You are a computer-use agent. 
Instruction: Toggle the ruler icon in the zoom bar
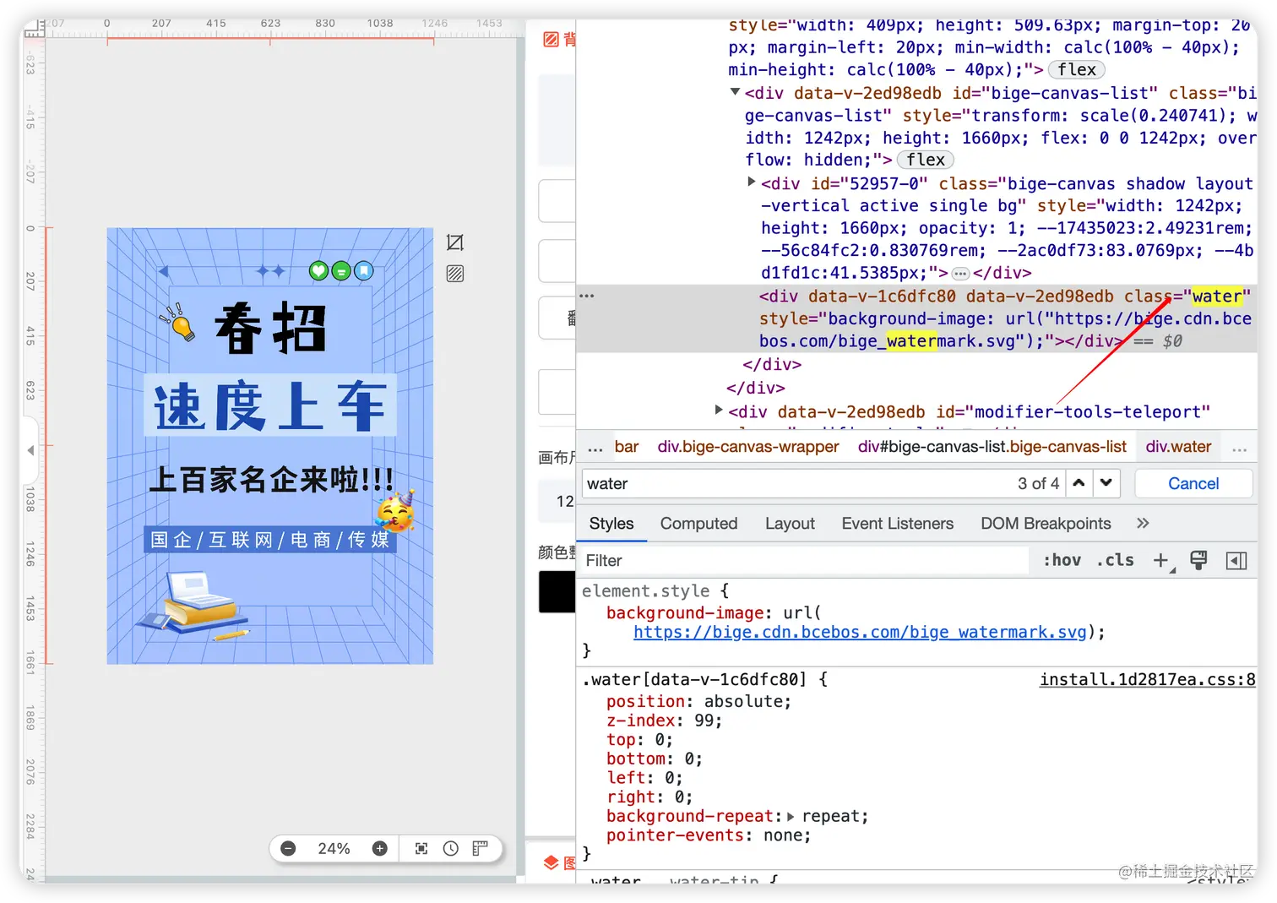click(x=481, y=848)
